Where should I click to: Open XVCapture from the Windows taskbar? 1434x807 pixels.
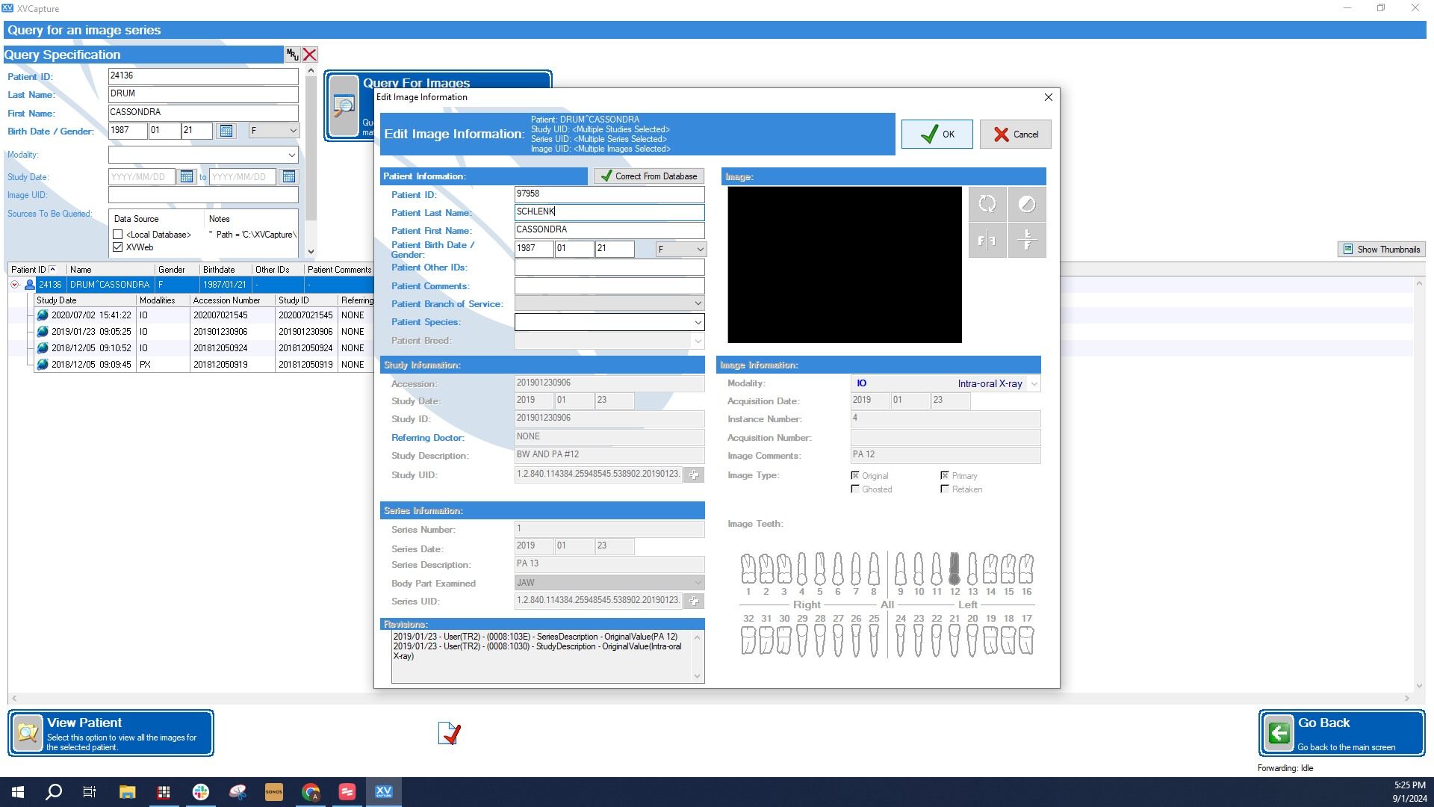383,791
